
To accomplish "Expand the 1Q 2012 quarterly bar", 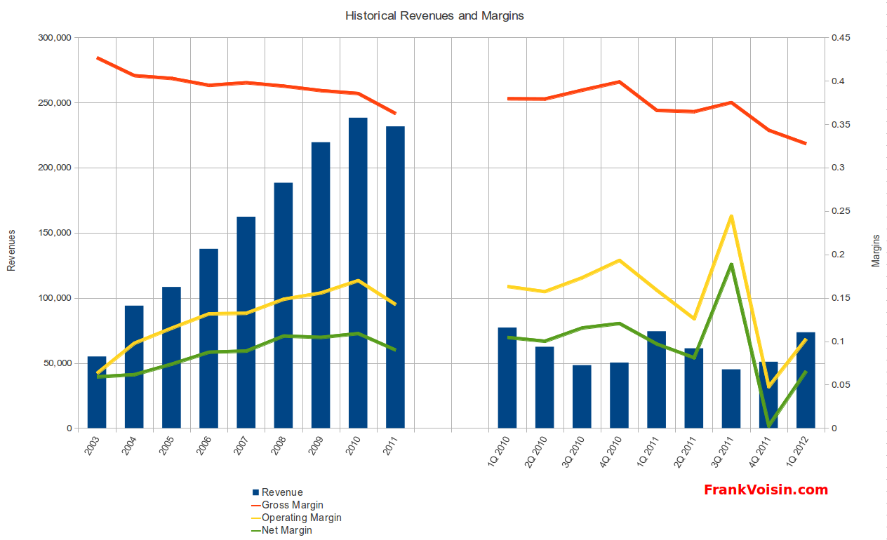I will click(804, 379).
